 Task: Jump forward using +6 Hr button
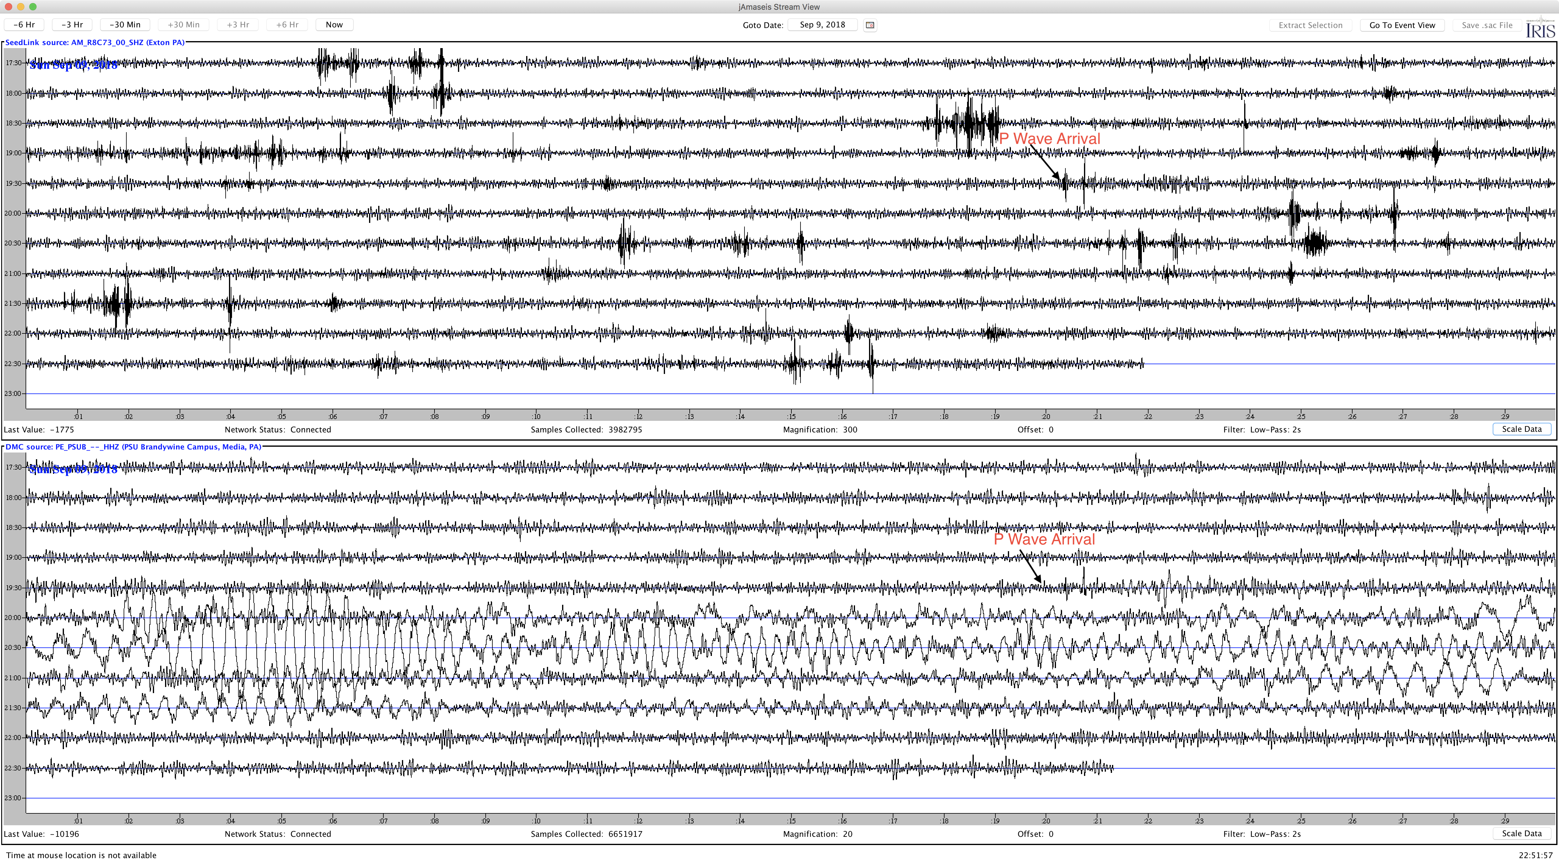point(287,25)
